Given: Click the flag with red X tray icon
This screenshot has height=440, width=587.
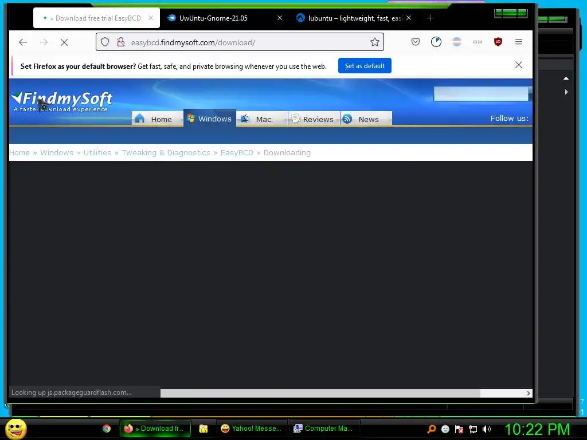Looking at the screenshot, I should coord(459,429).
